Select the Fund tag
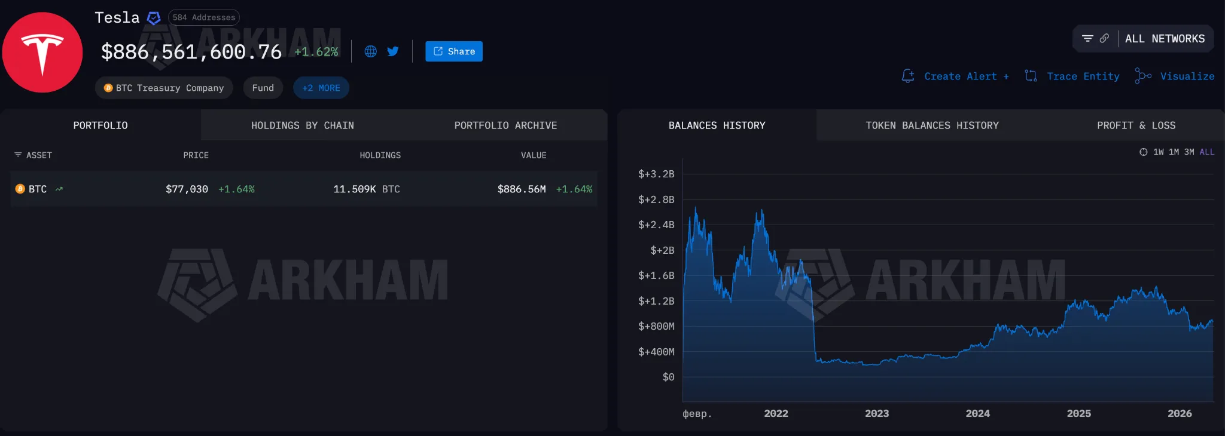Viewport: 1225px width, 436px height. tap(263, 88)
